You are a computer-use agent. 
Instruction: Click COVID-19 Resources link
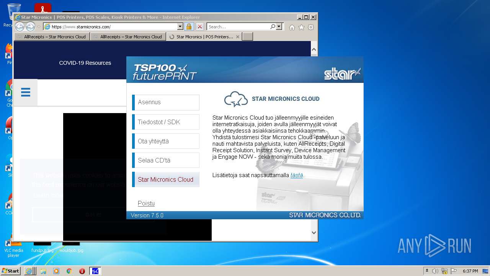click(85, 63)
